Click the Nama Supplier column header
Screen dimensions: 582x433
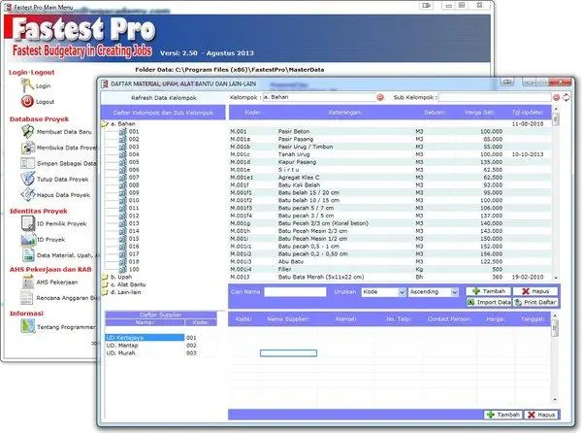pyautogui.click(x=288, y=319)
